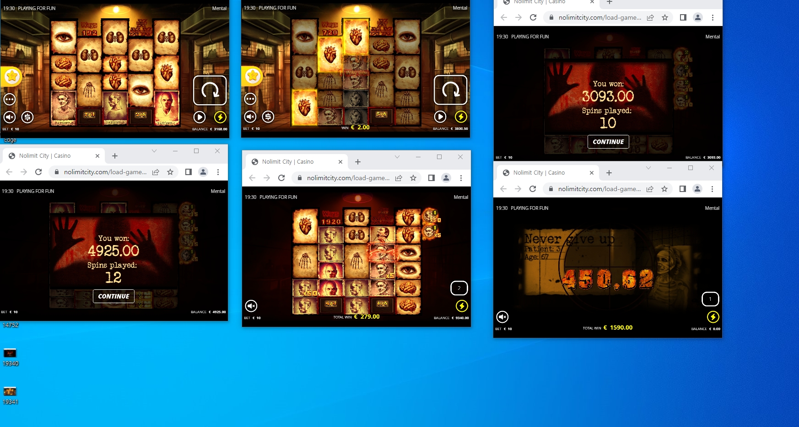Screen dimensions: 799x427
Task: Open Chrome menu in the 1590.00 total win window
Action: (712, 189)
